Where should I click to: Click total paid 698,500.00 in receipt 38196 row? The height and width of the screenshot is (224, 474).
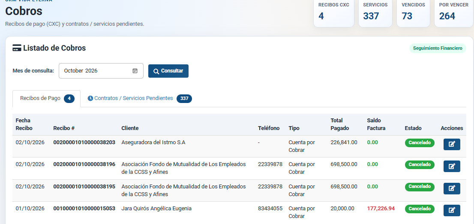(344, 164)
